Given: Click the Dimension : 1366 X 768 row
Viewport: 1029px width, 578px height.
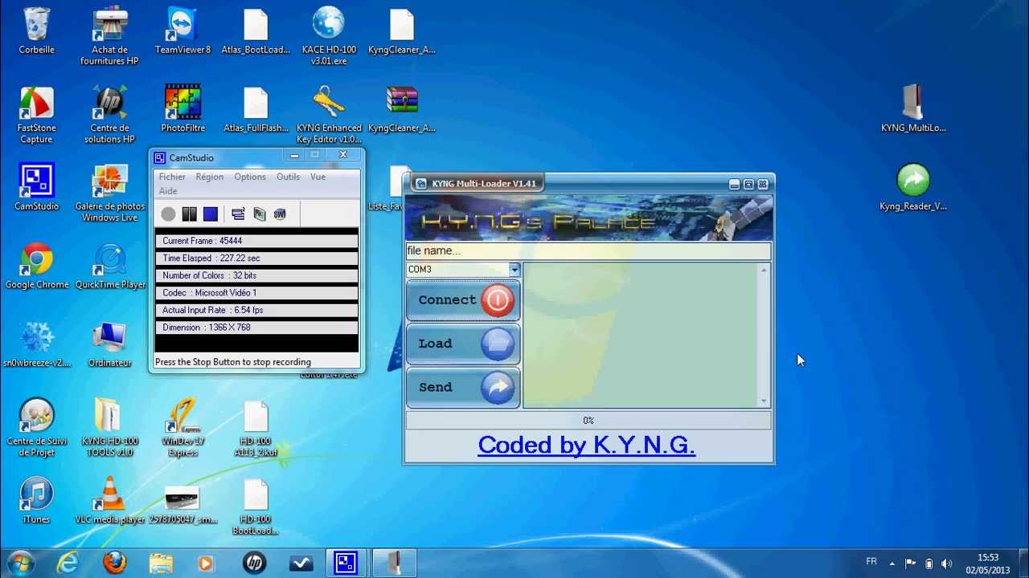Looking at the screenshot, I should pos(256,328).
